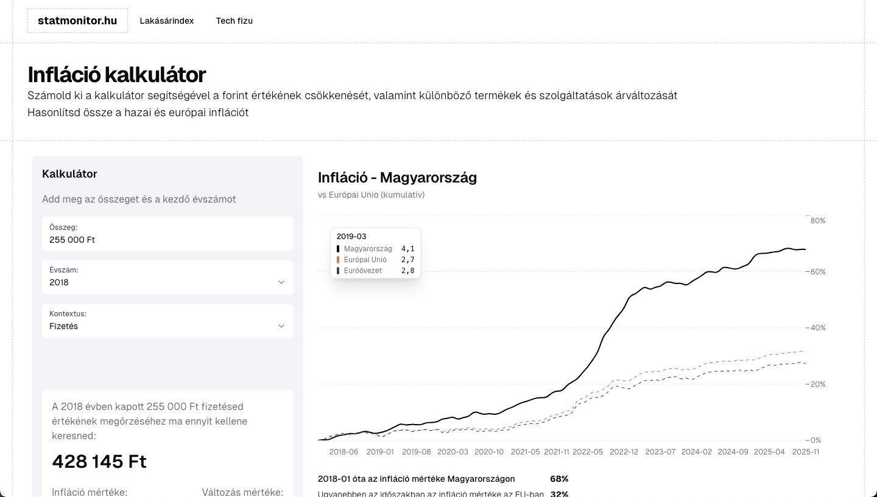Click the 2021-05 x-axis label
Viewport: 877px width, 497px height.
[525, 452]
